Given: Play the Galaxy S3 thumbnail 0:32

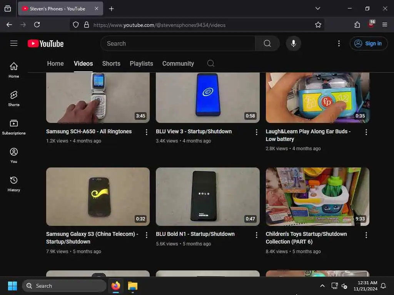Looking at the screenshot, I should [98, 197].
